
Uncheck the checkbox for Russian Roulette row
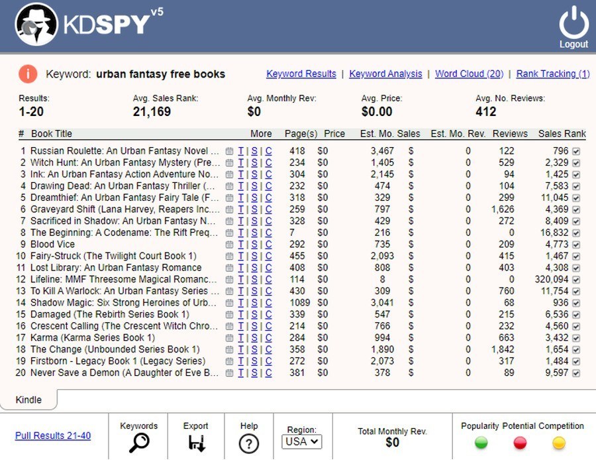575,151
